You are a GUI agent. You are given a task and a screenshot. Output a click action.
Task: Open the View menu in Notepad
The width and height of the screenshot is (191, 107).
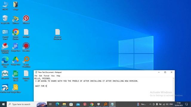coord(53,76)
